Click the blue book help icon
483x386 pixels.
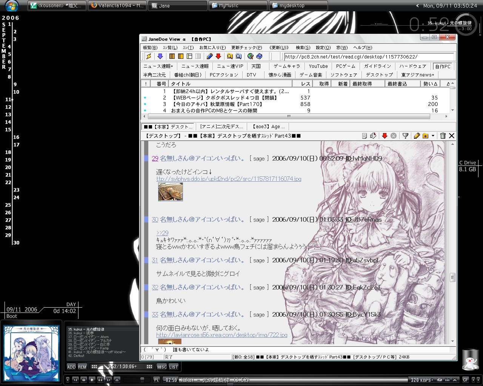pos(259,56)
